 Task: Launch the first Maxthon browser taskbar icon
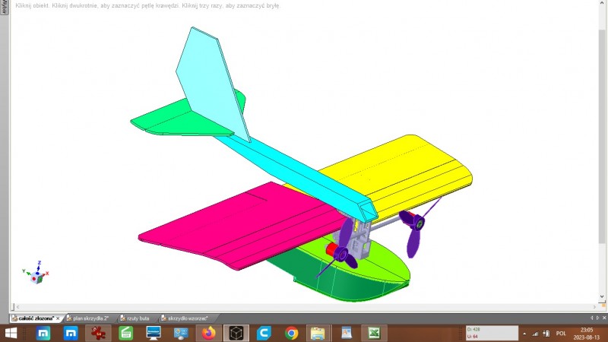pyautogui.click(x=43, y=333)
